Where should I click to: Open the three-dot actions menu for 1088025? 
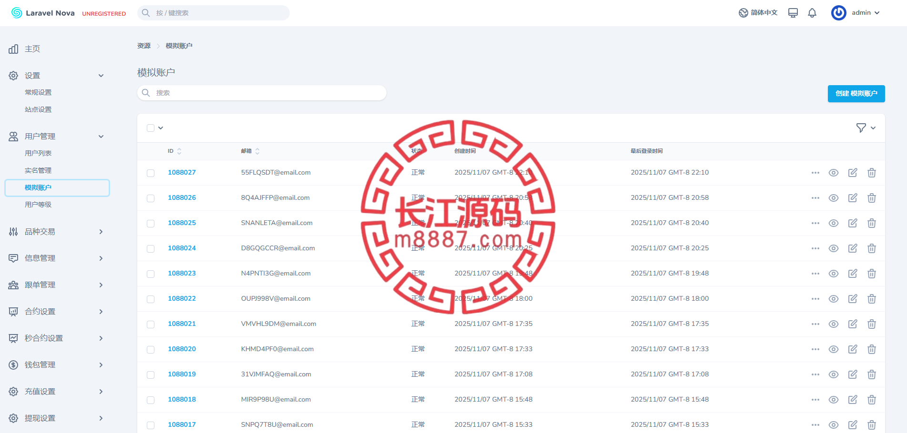815,223
